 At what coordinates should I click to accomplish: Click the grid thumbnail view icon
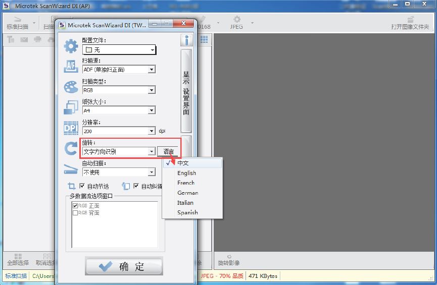pos(204,39)
